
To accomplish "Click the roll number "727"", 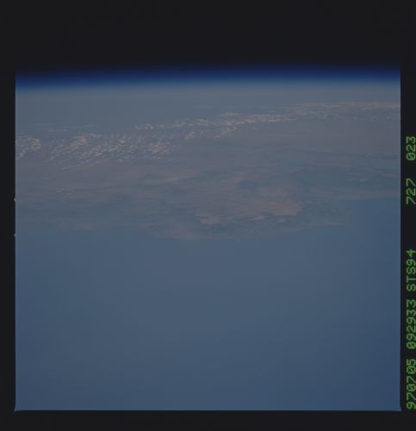I will (411, 191).
